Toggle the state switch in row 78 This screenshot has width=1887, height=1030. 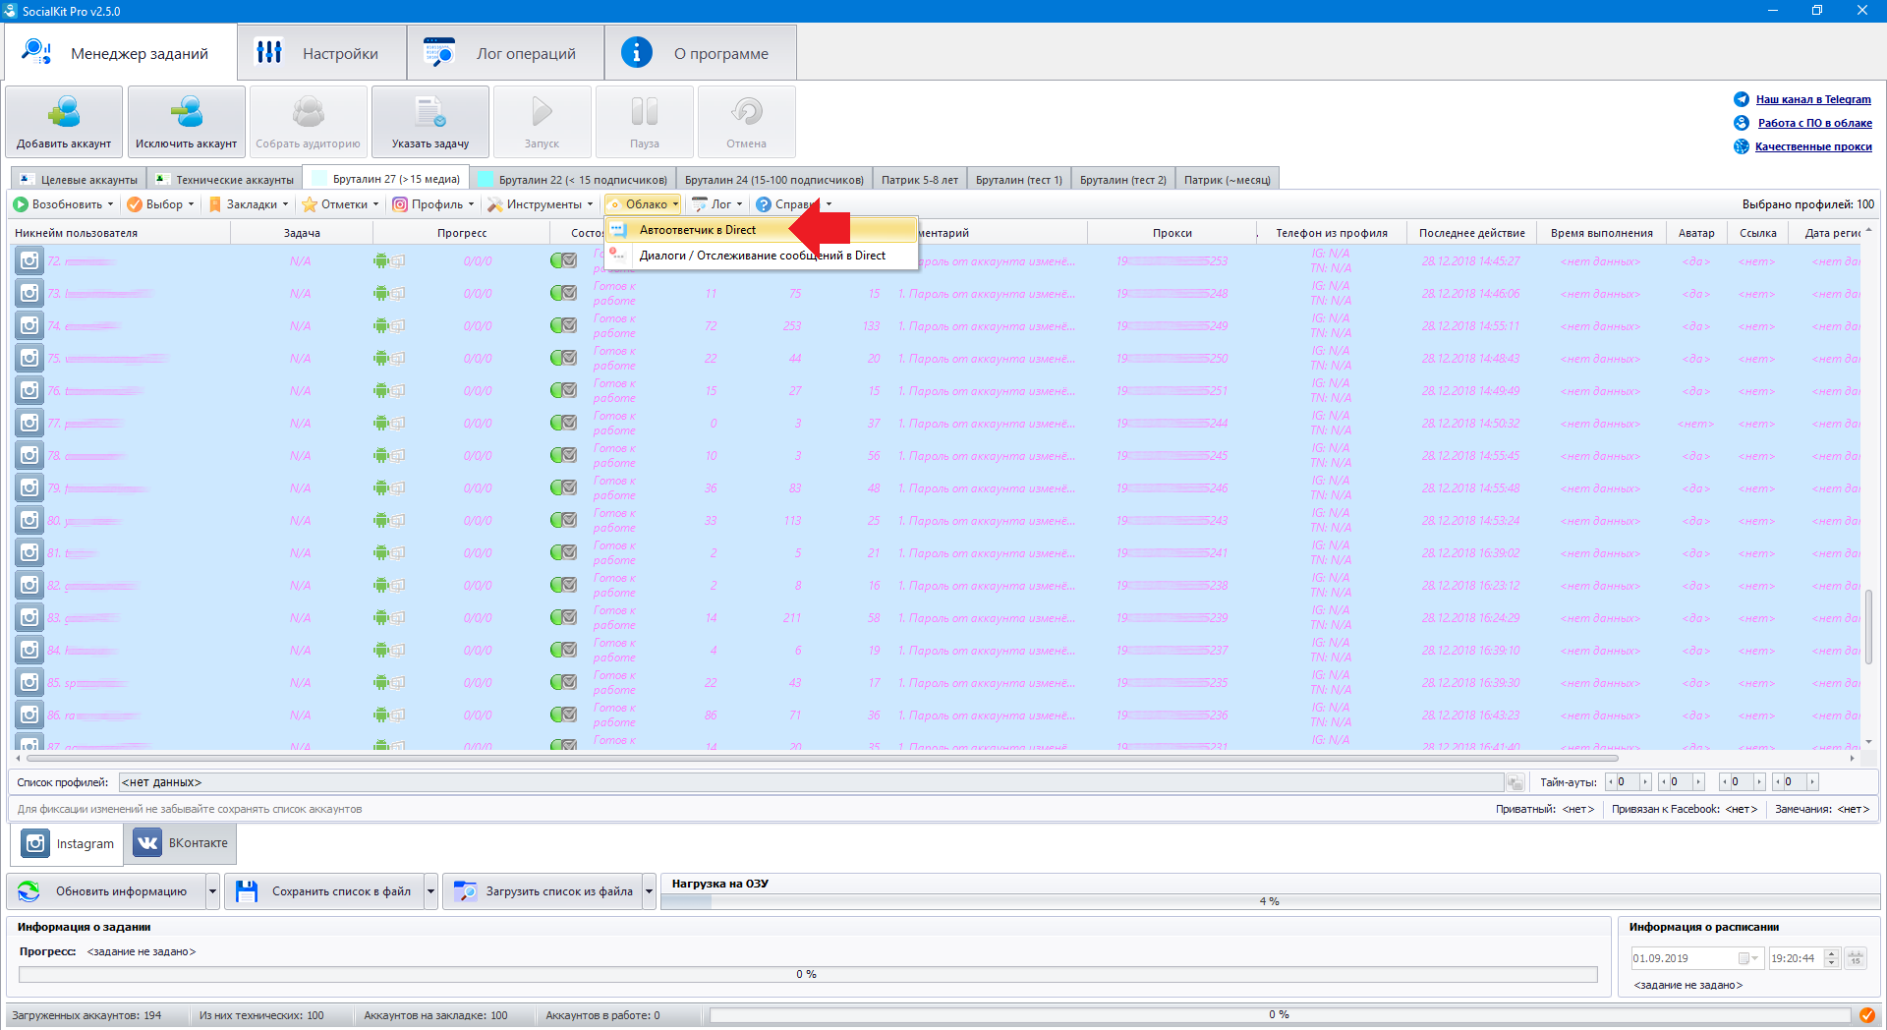563,455
